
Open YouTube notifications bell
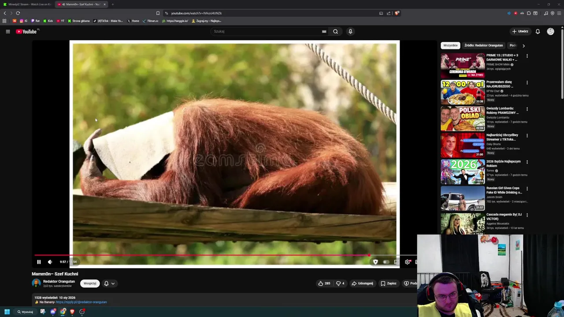tap(538, 31)
